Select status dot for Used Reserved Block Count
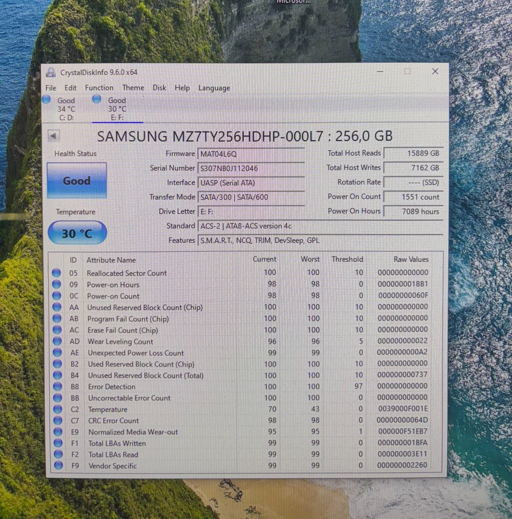Screen dimensions: 512x519 (x=57, y=364)
